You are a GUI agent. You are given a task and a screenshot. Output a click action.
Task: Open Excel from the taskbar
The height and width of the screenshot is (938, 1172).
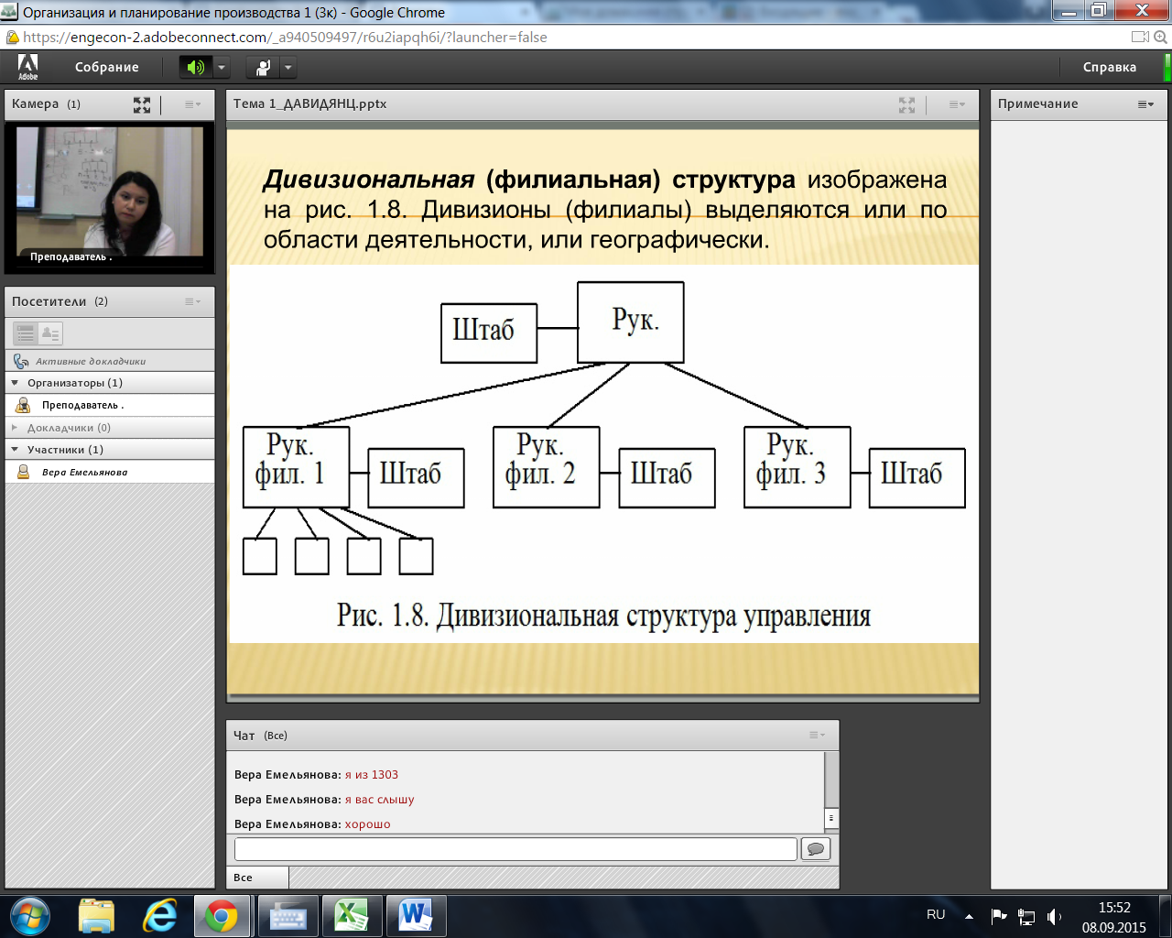351,915
